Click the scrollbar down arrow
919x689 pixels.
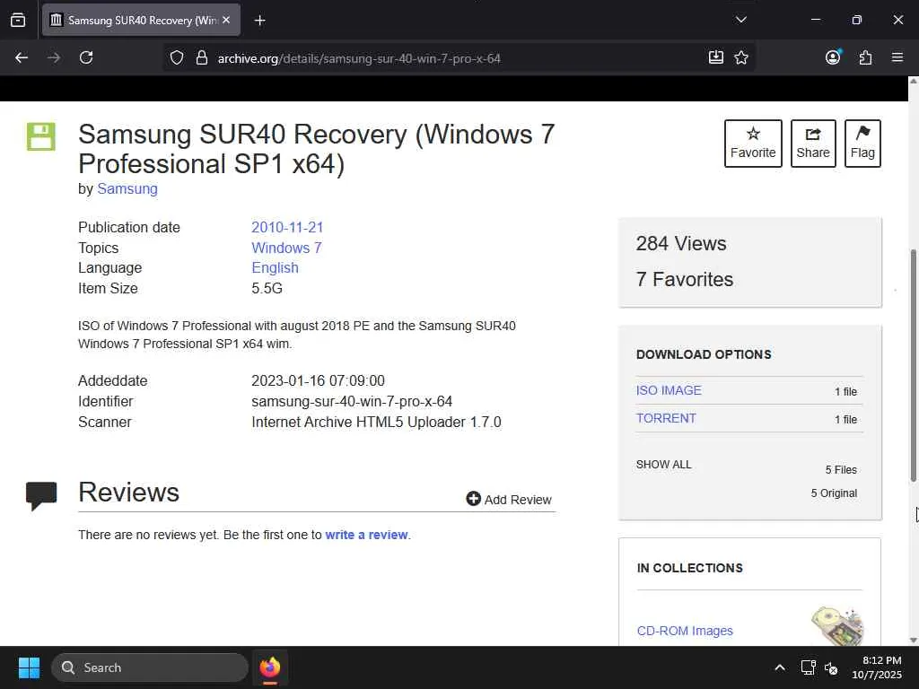(x=913, y=641)
